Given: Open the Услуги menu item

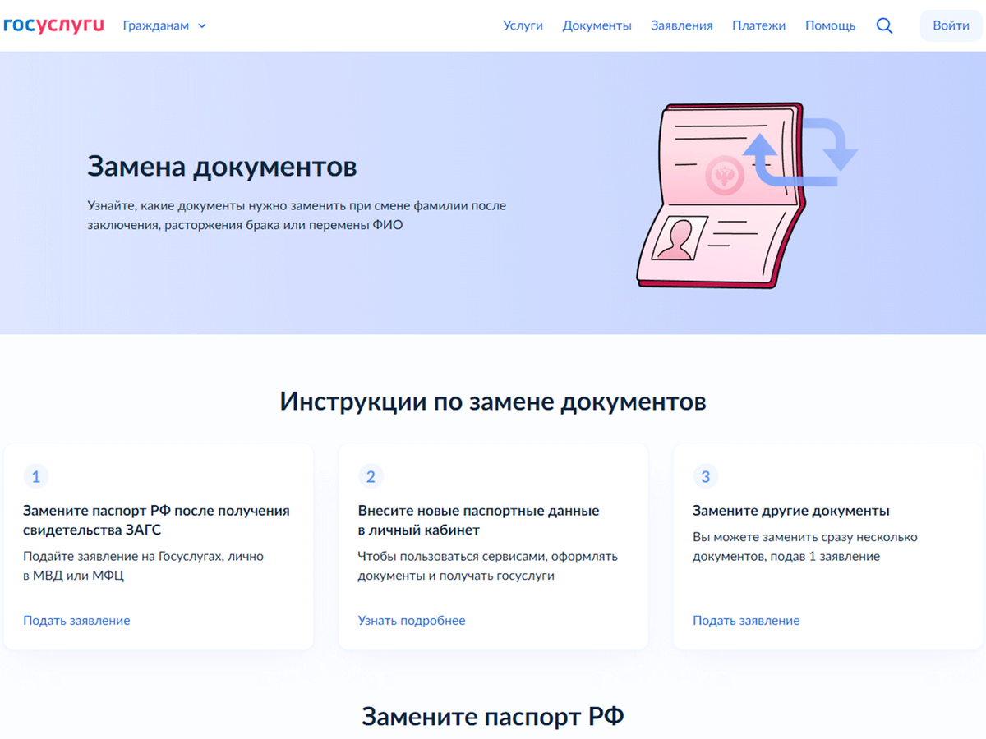Looking at the screenshot, I should [x=523, y=25].
